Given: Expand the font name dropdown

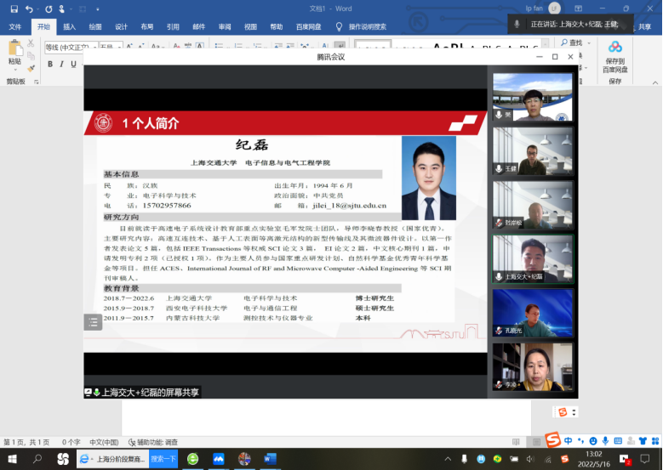Looking at the screenshot, I should [x=95, y=47].
